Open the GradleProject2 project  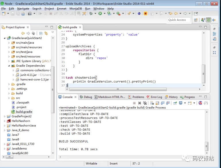point(21,116)
